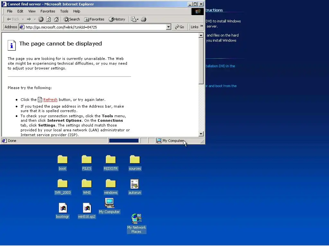The height and width of the screenshot is (246, 329).
Task: Open the View menu
Action: coord(32,11)
